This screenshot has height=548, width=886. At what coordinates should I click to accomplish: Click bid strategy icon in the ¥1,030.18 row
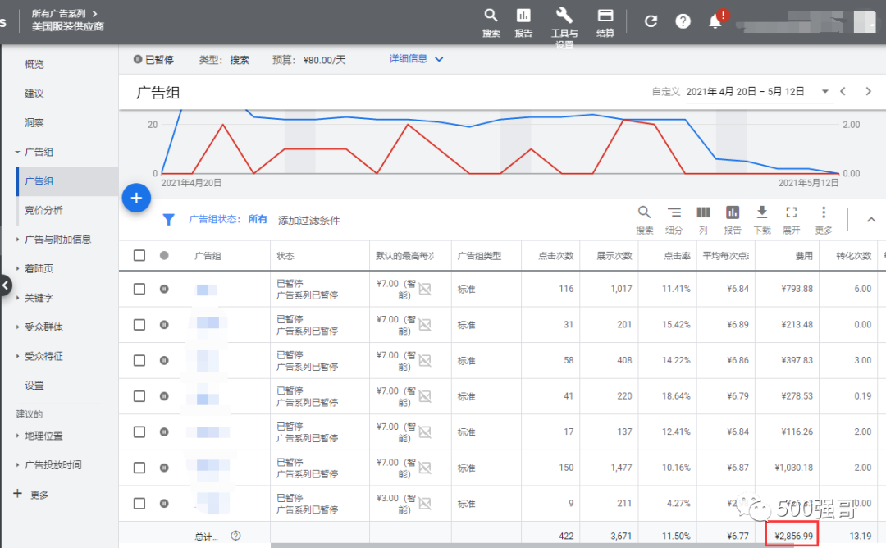[425, 468]
